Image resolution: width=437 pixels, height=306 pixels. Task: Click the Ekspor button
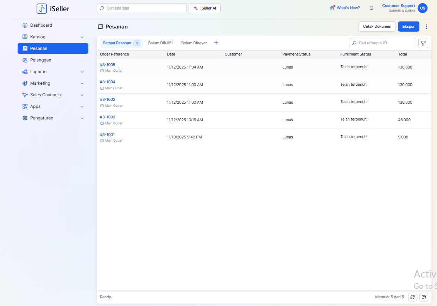(408, 27)
